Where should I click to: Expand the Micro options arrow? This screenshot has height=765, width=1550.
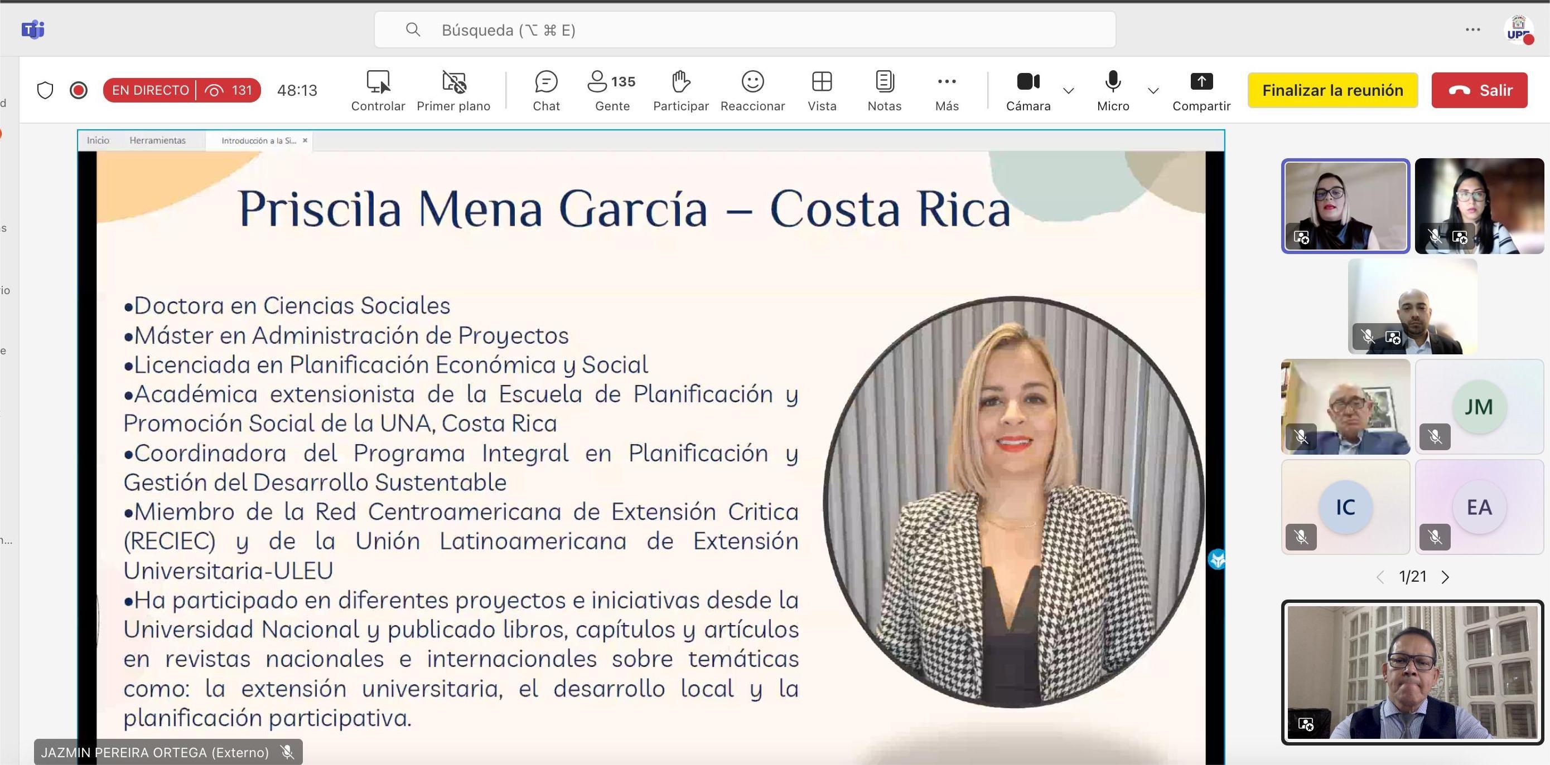[x=1153, y=91]
